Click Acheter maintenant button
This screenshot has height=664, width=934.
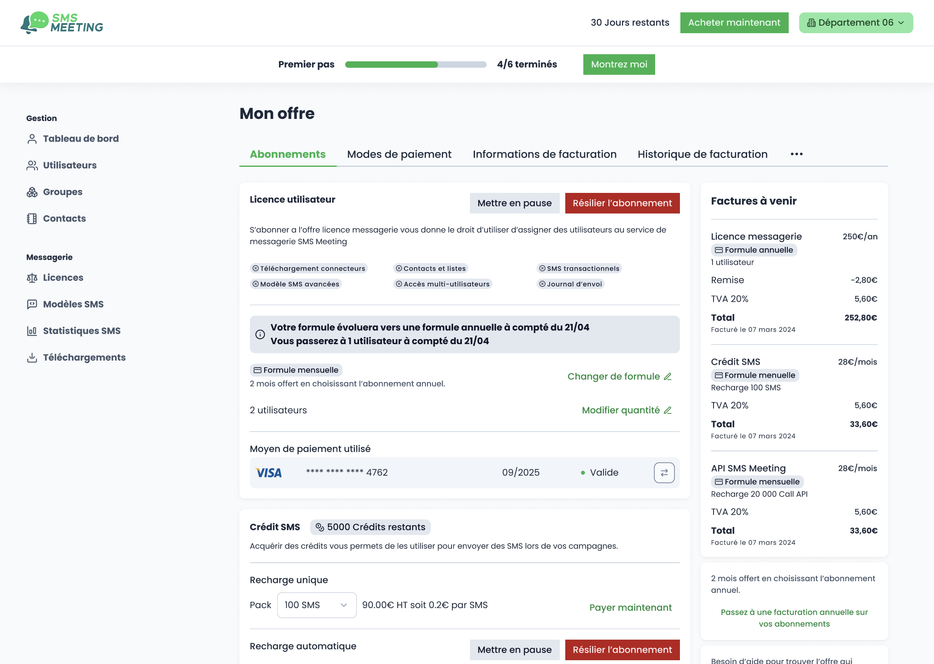734,23
